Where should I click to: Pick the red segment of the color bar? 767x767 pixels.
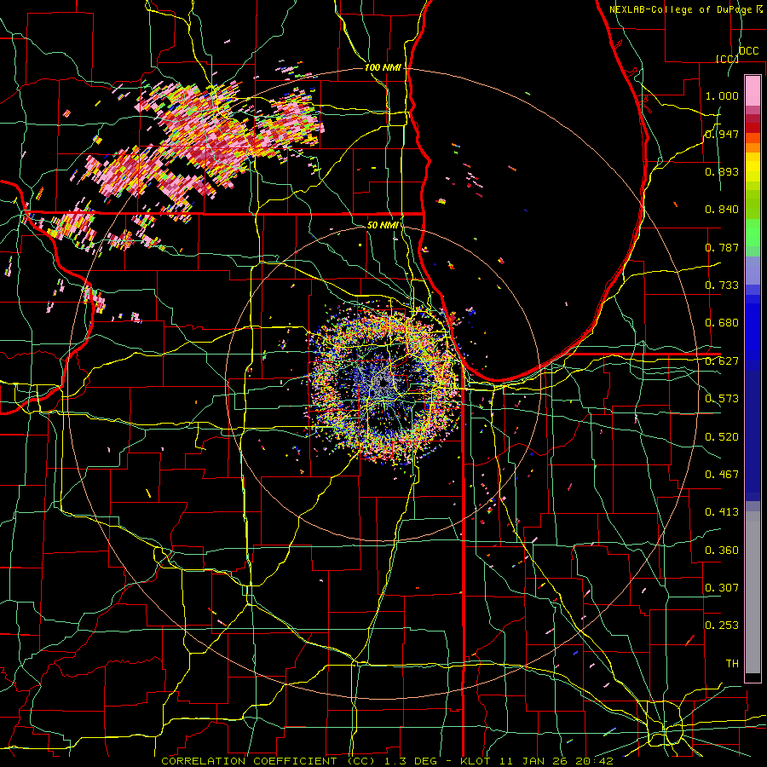[753, 128]
